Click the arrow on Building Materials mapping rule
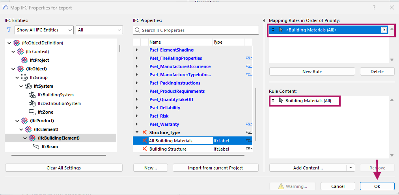The width and height of the screenshot is (399, 195). pyautogui.click(x=384, y=30)
